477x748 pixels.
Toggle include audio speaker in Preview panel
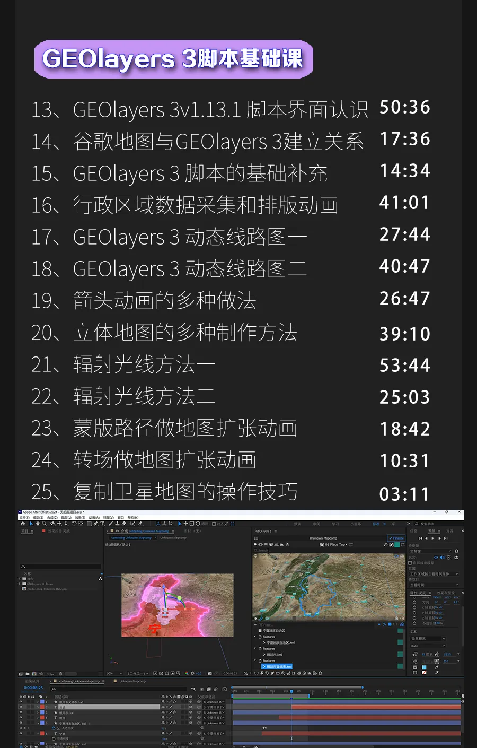[x=441, y=558]
